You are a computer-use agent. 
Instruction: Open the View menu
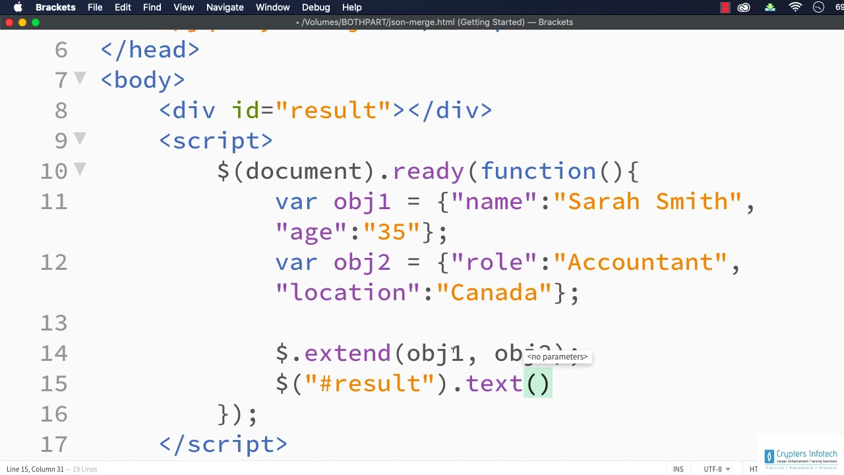(x=184, y=7)
